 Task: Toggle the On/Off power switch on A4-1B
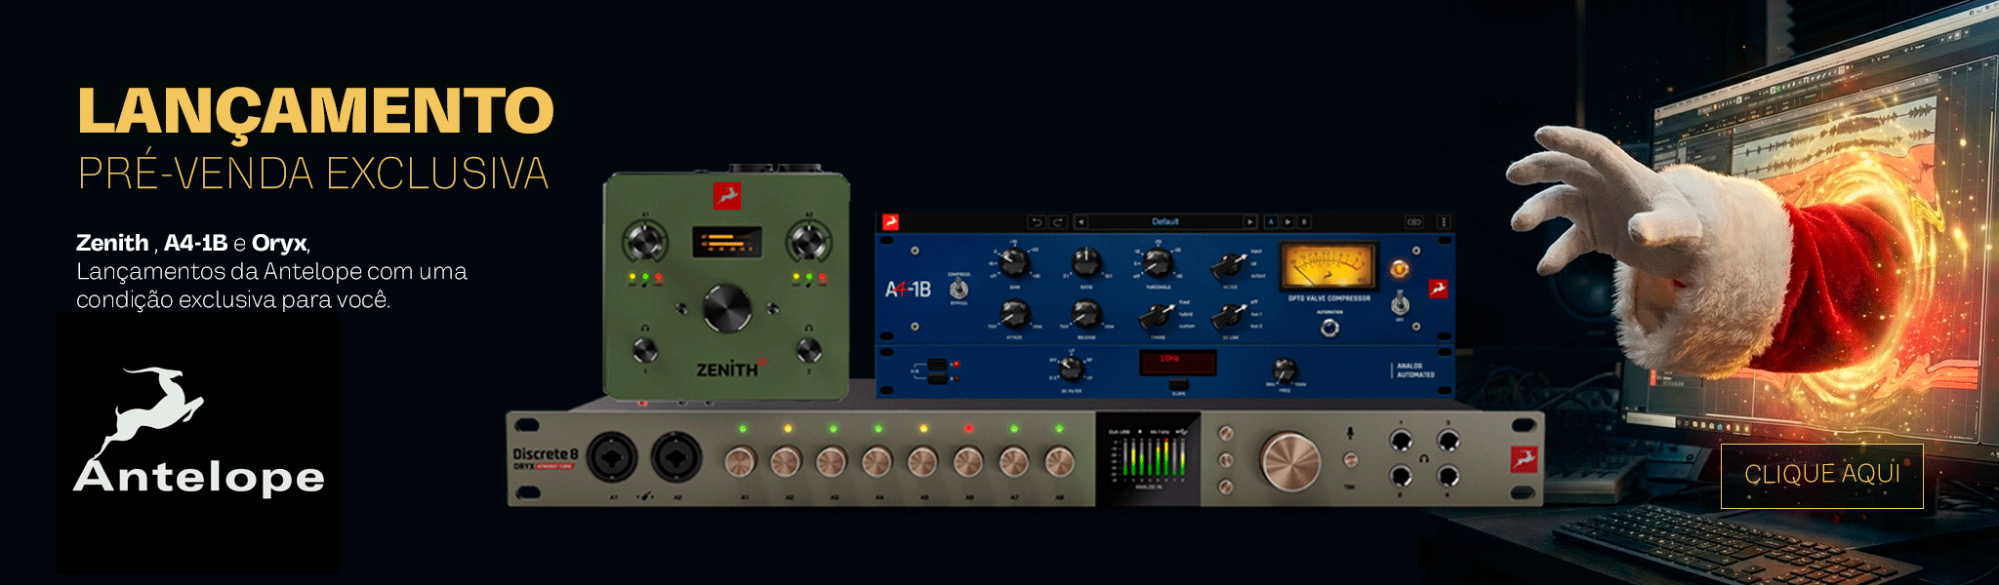coord(1400,303)
